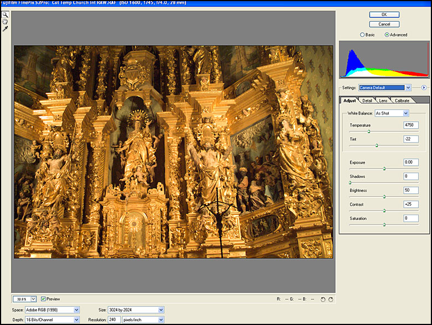Adjust the Brightness slider handle
The image size is (432, 325).
coord(384,197)
